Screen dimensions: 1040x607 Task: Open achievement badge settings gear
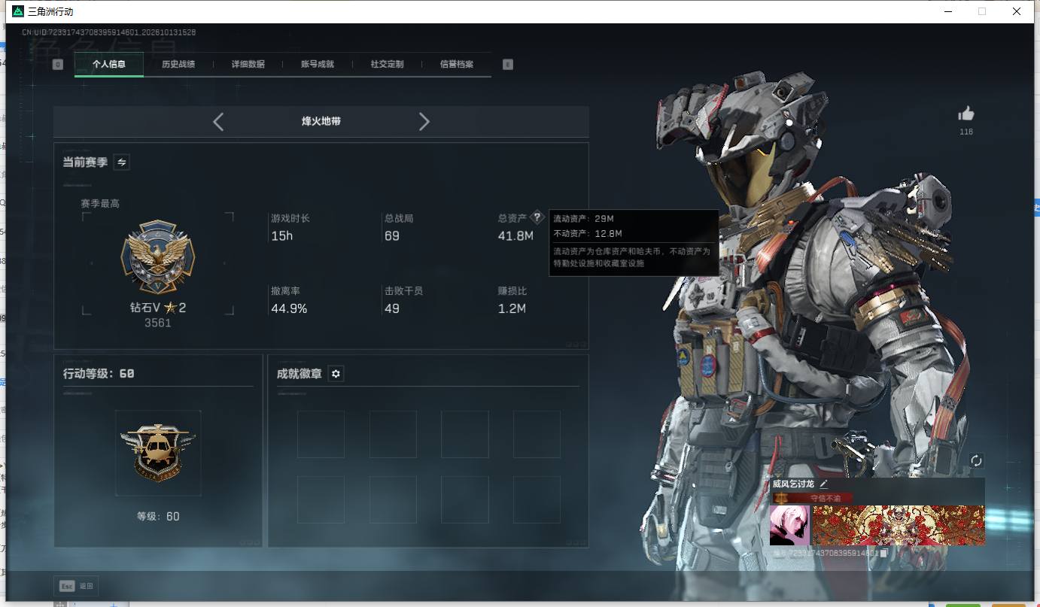(336, 374)
